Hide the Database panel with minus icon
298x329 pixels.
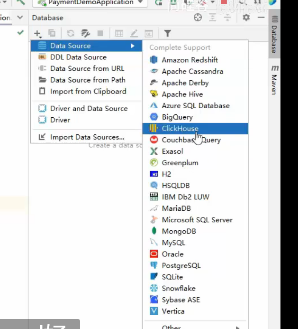coord(261,18)
